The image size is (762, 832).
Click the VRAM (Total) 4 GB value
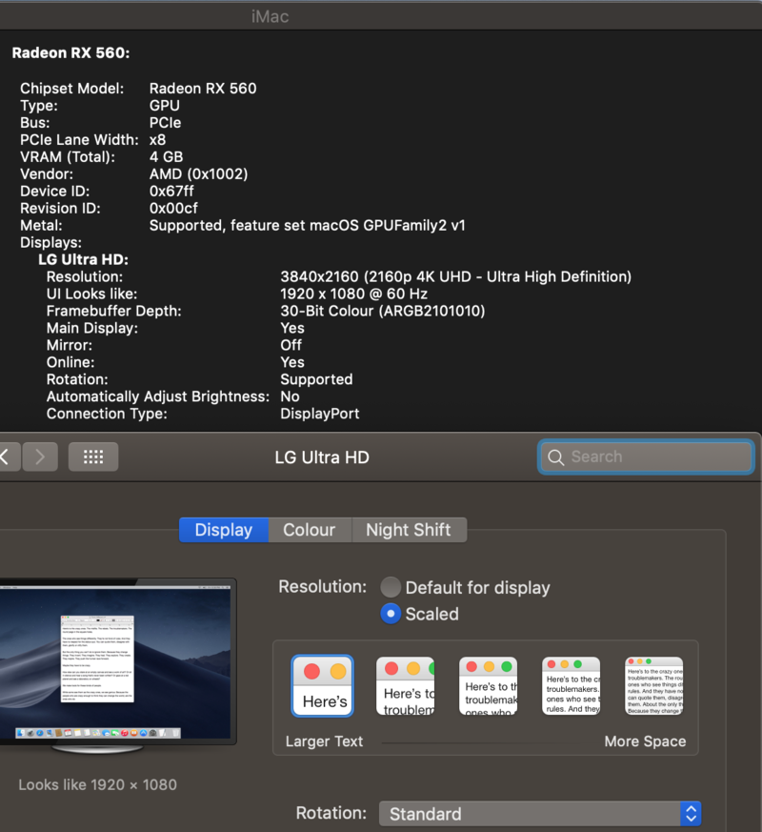(x=166, y=156)
